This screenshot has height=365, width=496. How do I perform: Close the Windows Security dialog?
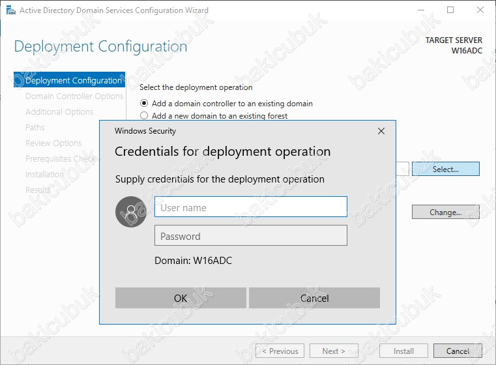(381, 131)
